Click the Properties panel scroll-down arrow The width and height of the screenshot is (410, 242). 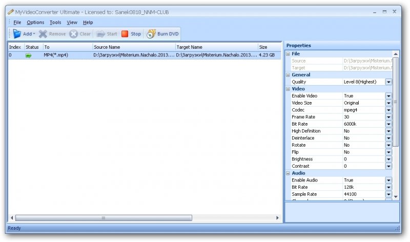(x=396, y=197)
